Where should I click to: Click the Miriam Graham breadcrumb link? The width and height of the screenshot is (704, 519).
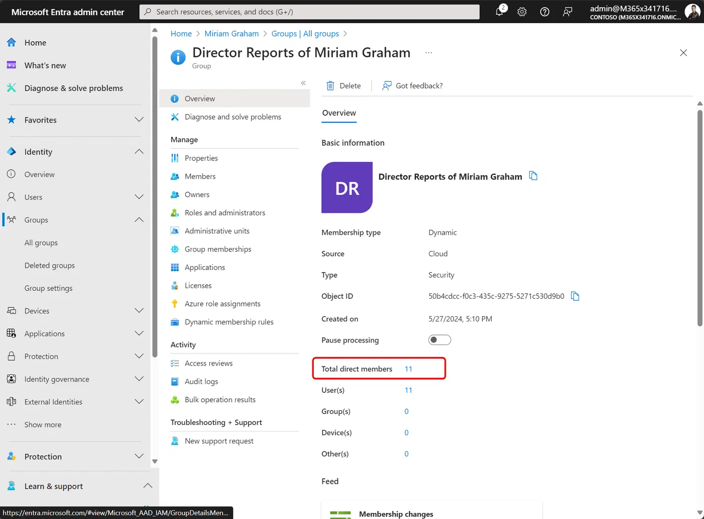[x=232, y=34]
